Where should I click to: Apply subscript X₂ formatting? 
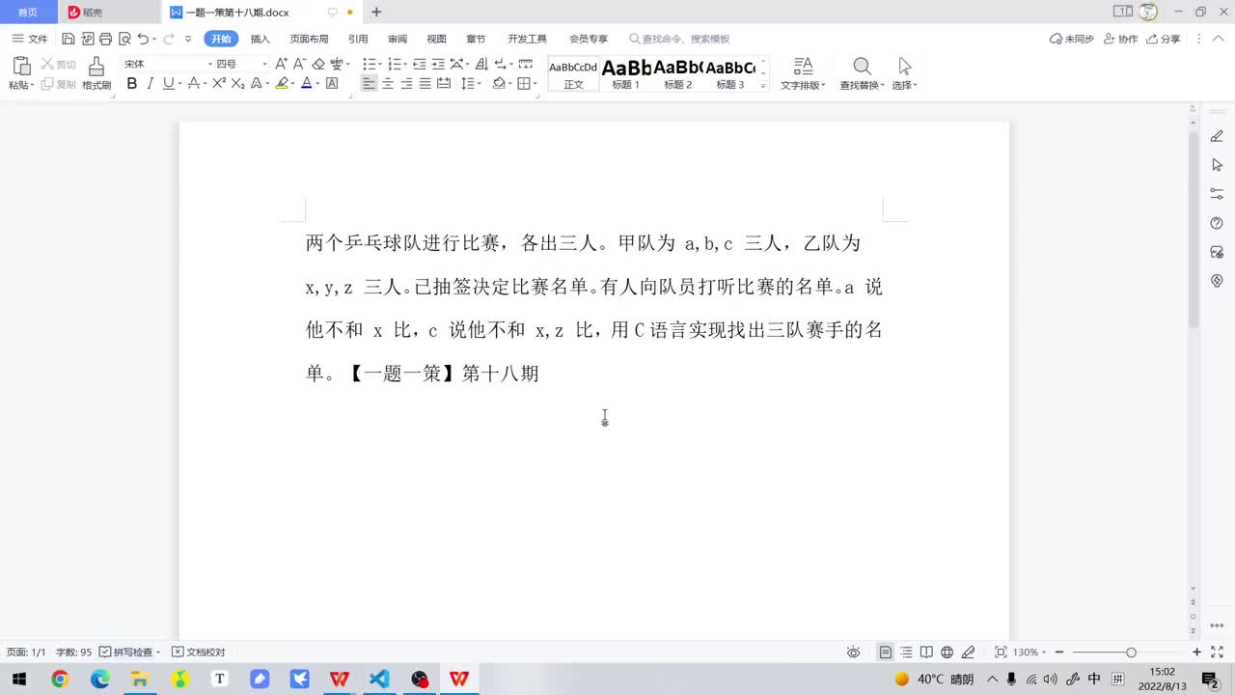(238, 84)
